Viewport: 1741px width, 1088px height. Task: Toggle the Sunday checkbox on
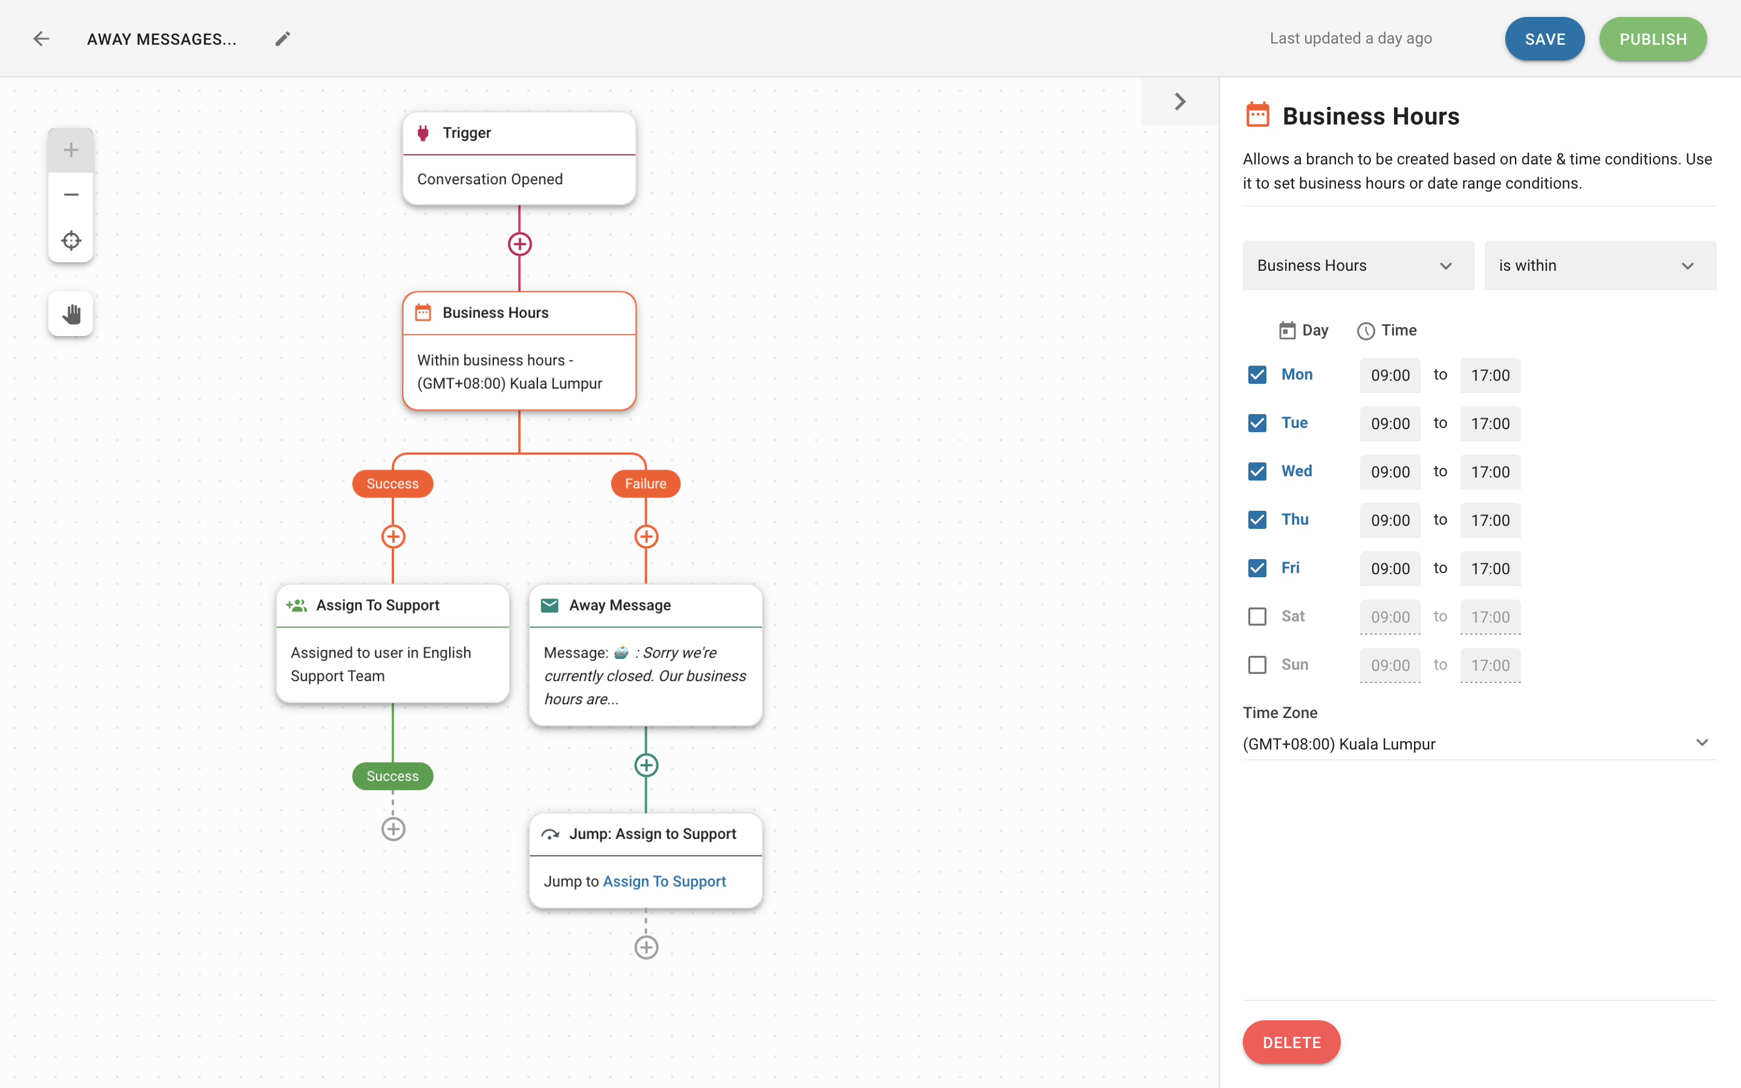pos(1256,664)
